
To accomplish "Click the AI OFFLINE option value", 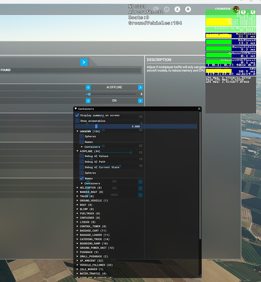I will click(x=114, y=87).
